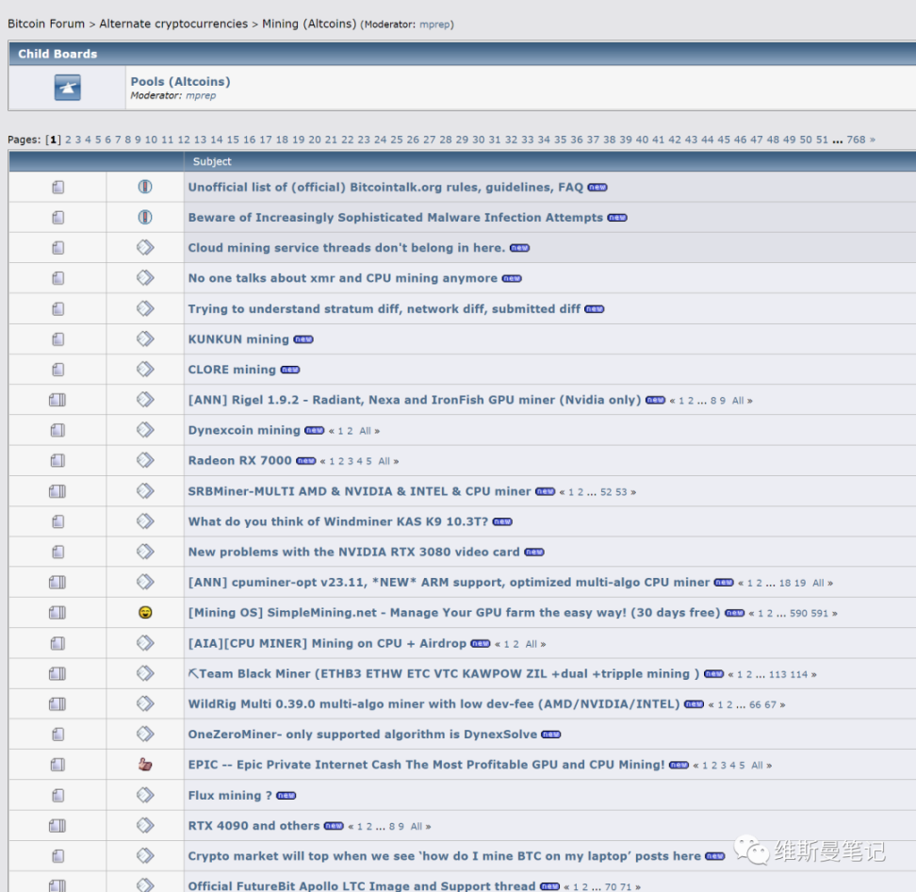Click the exclamation icon beside the Bitcointalk rules thread

coord(145,187)
